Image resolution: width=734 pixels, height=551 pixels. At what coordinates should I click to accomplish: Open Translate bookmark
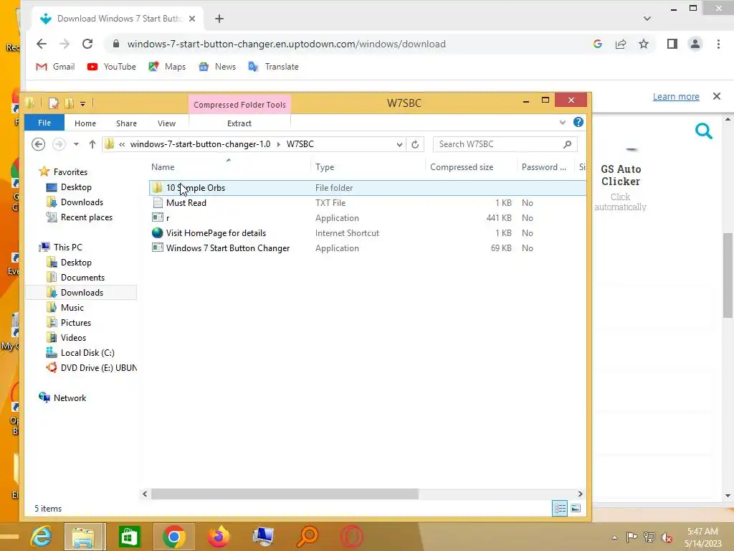(x=273, y=67)
